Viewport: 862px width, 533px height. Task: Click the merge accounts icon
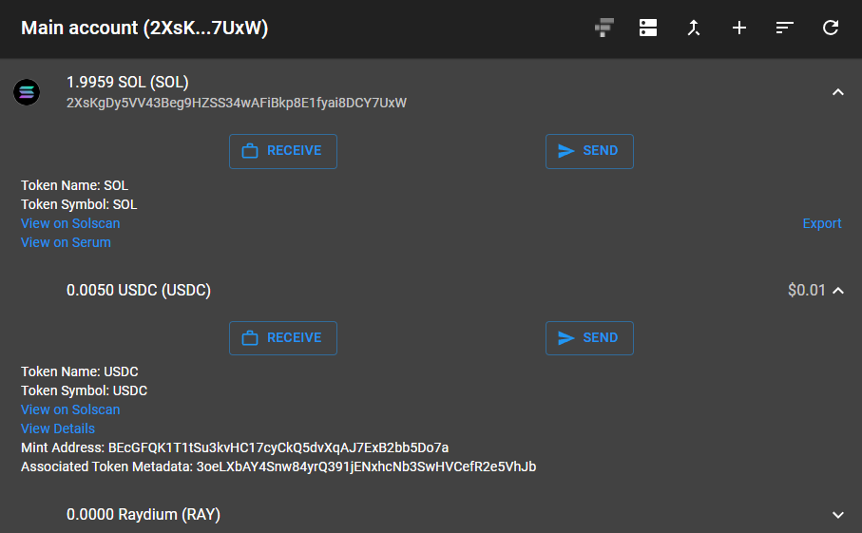tap(694, 28)
